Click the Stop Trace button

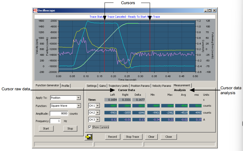point(132,137)
